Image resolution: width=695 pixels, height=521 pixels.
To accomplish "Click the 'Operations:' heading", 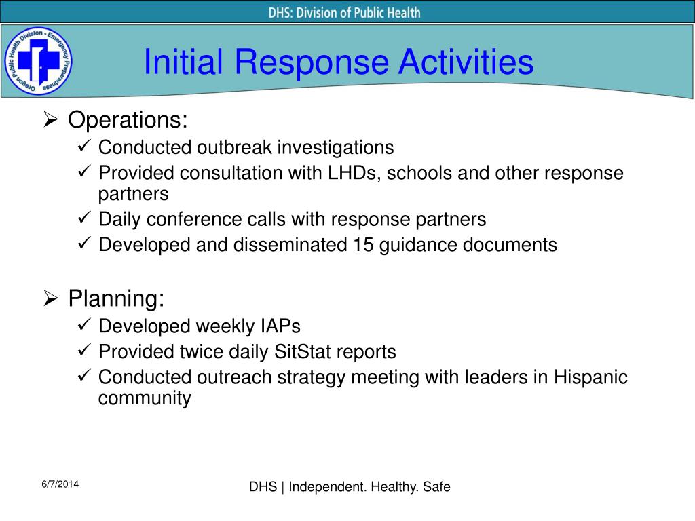I will click(128, 120).
